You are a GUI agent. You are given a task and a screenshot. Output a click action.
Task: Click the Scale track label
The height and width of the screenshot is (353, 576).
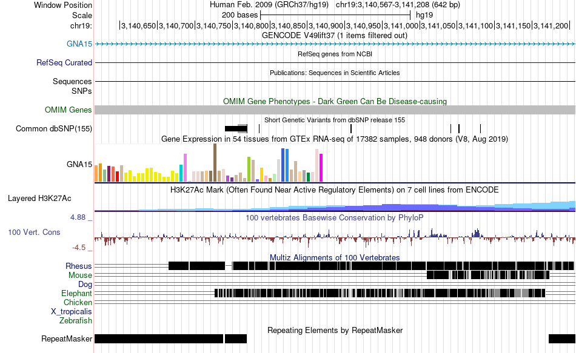point(82,15)
